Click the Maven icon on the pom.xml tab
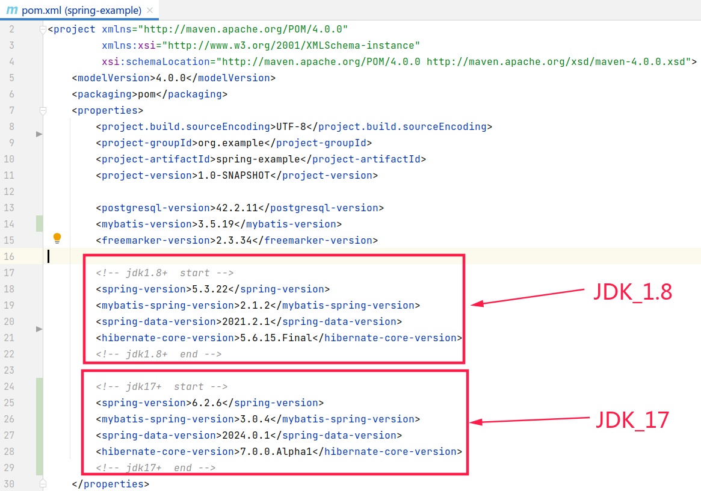This screenshot has height=491, width=701. (11, 10)
